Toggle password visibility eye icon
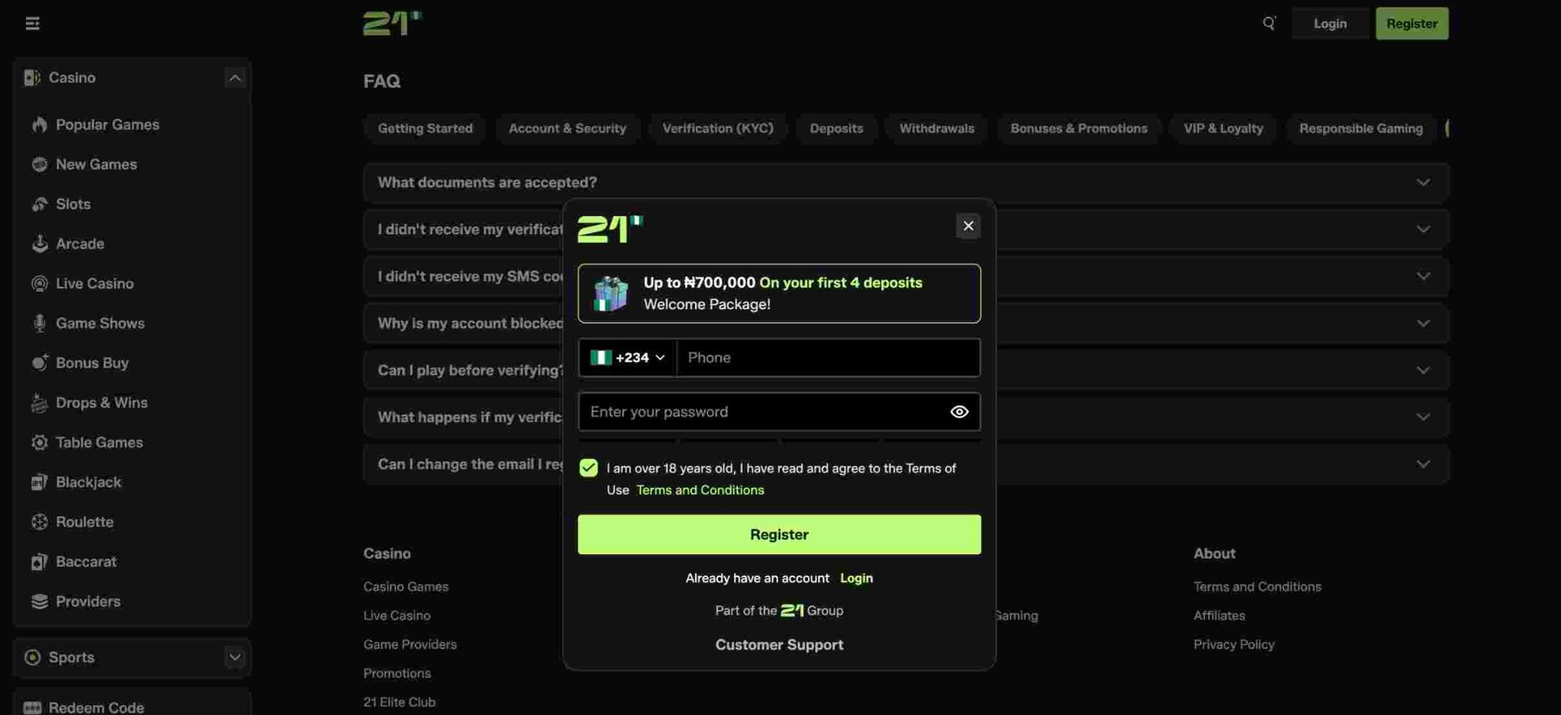The image size is (1561, 715). click(960, 412)
